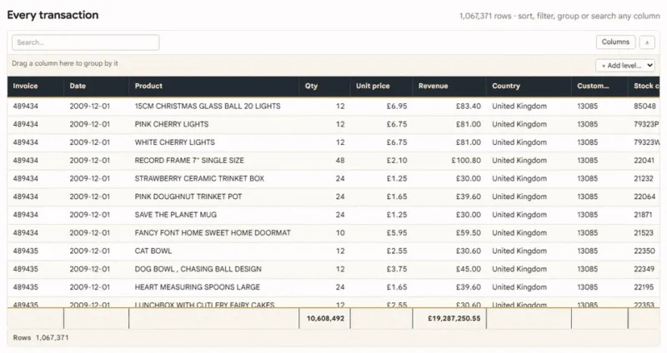Select STRAWBERRY CERAMIC TRINKET BOX cell
This screenshot has height=353, width=667.
[x=214, y=179]
